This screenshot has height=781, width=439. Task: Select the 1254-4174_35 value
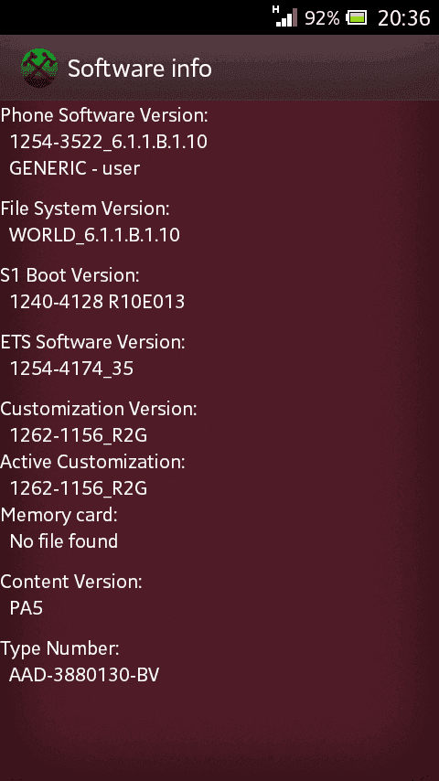[71, 369]
